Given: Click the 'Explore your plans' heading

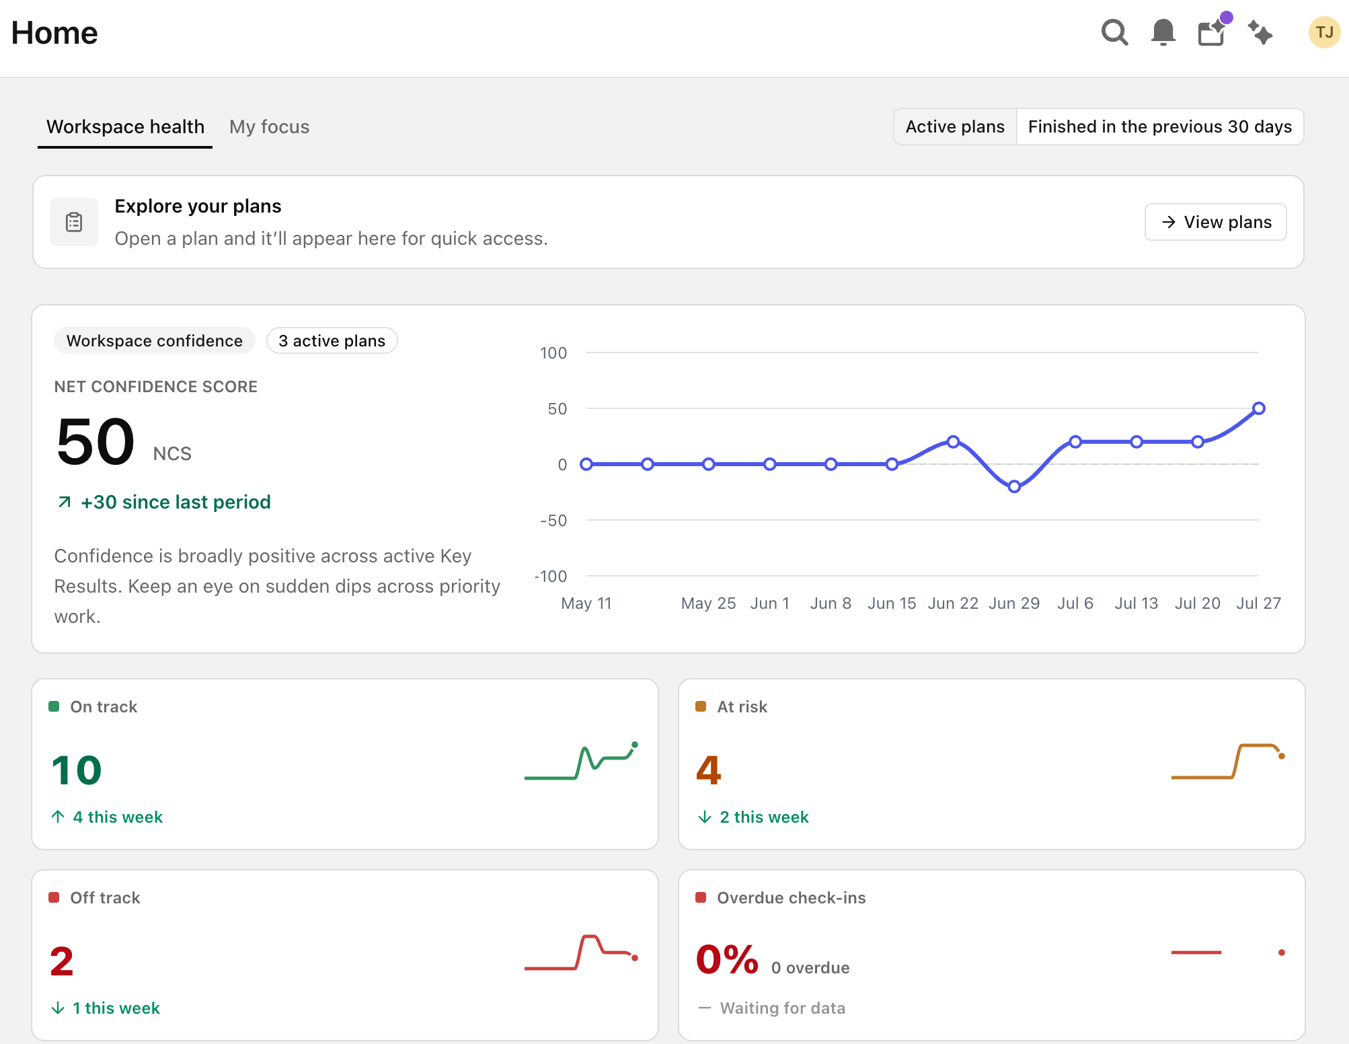Looking at the screenshot, I should (x=198, y=206).
